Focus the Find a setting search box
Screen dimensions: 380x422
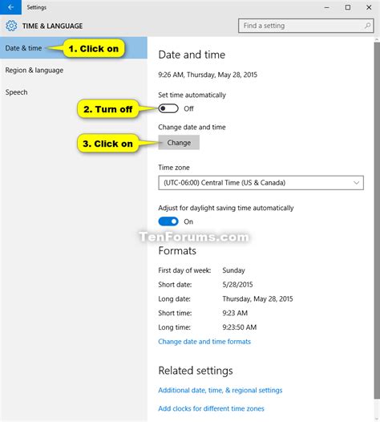click(306, 26)
